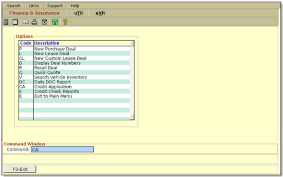Open the Finance & Insurance menu
The image size is (283, 177).
pyautogui.click(x=35, y=13)
